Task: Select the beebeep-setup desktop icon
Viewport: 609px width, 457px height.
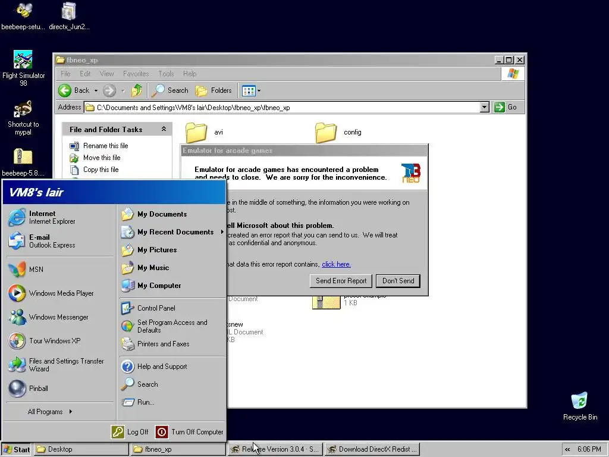Action: click(23, 16)
